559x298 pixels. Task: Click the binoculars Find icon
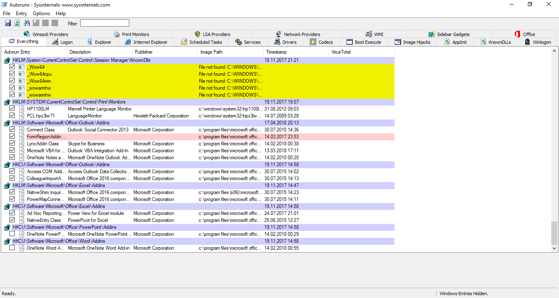point(27,23)
